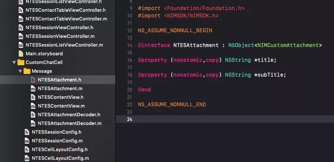Image resolution: width=334 pixels, height=162 pixels.
Task: Click the NSObject superclass in code
Action: pos(241,45)
